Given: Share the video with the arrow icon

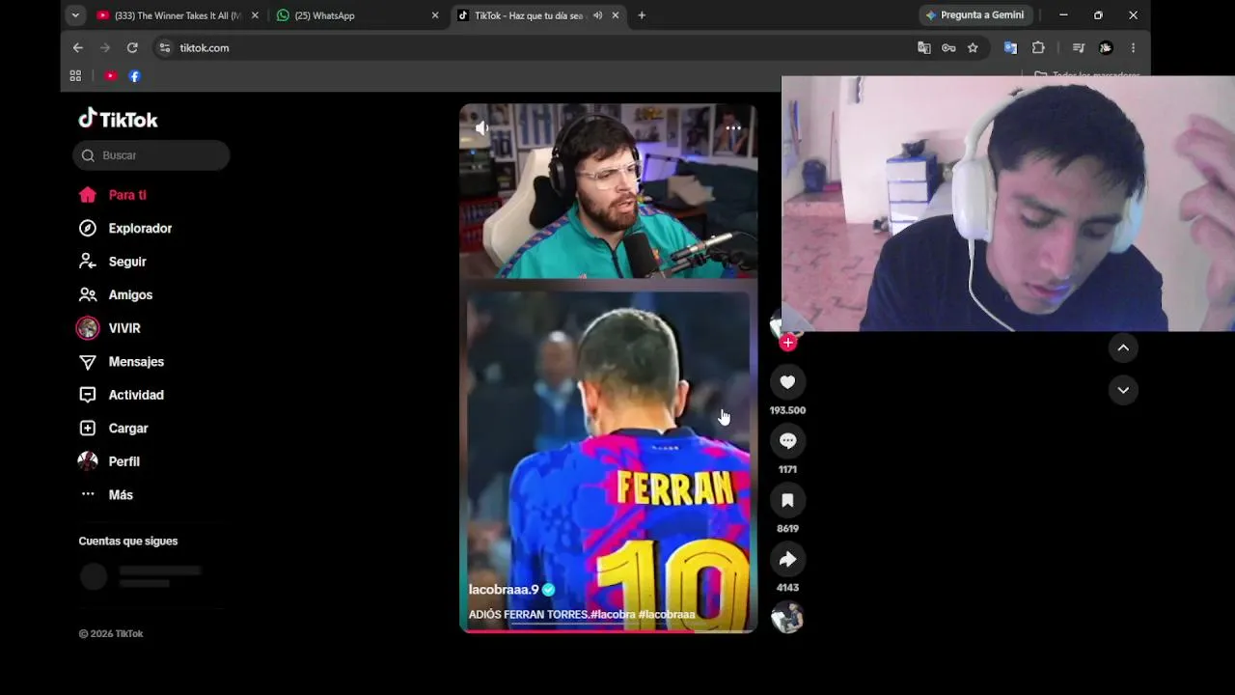Looking at the screenshot, I should [787, 559].
